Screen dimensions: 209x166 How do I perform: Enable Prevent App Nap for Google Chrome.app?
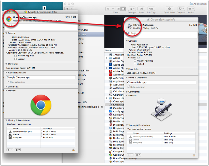tap(16, 55)
